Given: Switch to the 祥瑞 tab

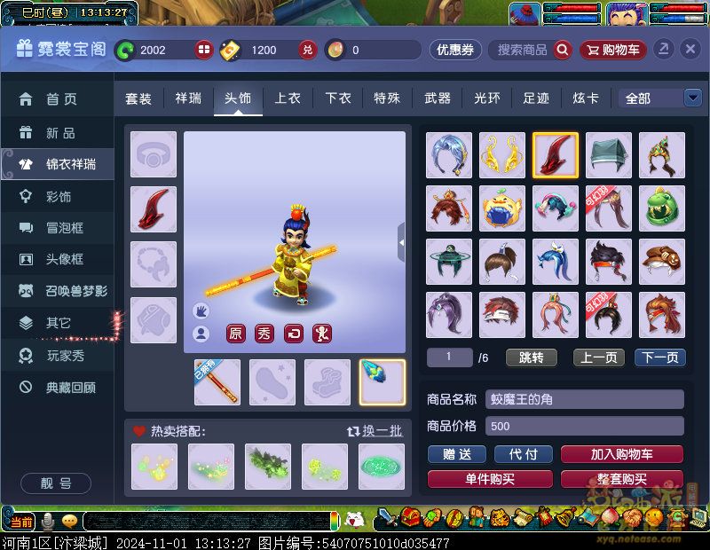Looking at the screenshot, I should 188,98.
